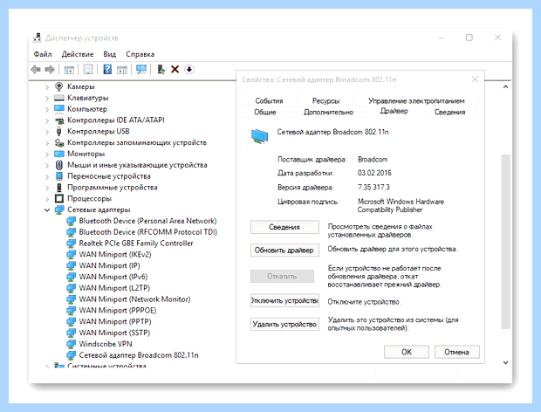Expand the Программные устройства node
541x412 pixels.
(47, 188)
